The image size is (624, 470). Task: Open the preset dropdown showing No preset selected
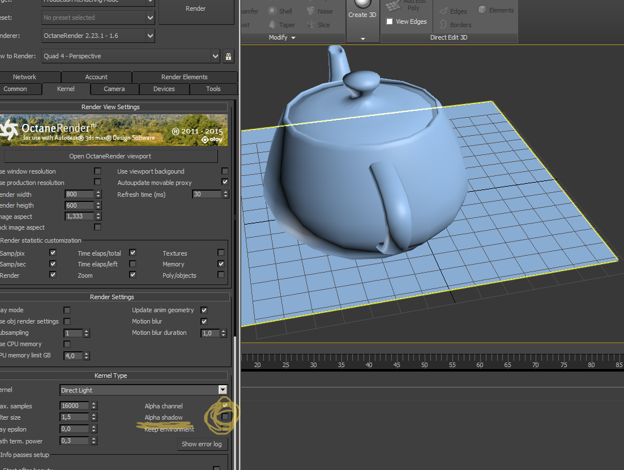click(x=98, y=18)
